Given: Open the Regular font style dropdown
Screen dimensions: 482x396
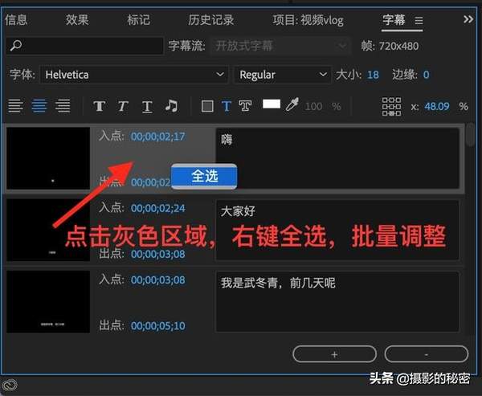Looking at the screenshot, I should click(283, 75).
